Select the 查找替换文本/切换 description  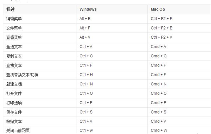(22, 75)
